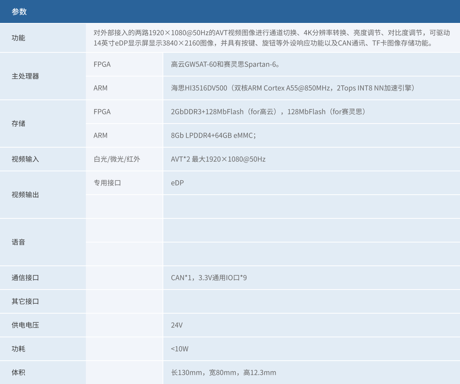Click the 24V supply voltage value

(177, 325)
